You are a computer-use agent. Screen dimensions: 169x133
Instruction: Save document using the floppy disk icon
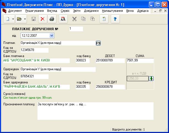coord(34,19)
